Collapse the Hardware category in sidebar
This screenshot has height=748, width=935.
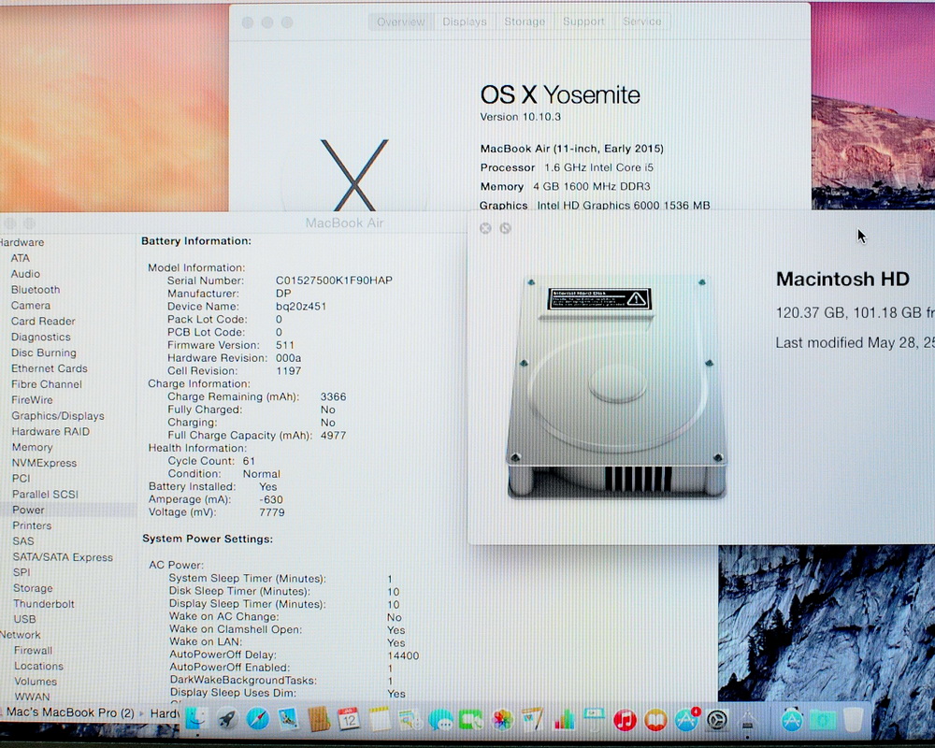click(22, 242)
